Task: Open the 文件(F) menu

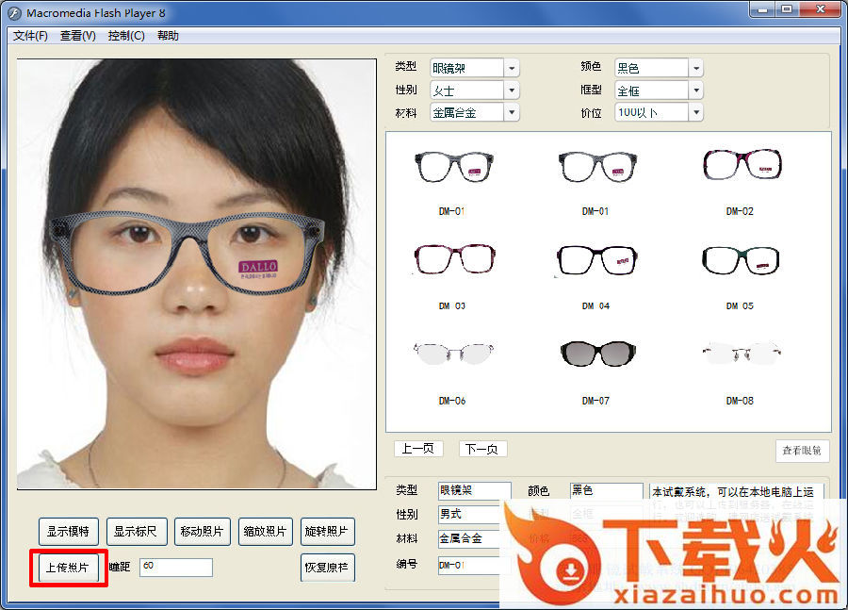Action: [x=30, y=36]
